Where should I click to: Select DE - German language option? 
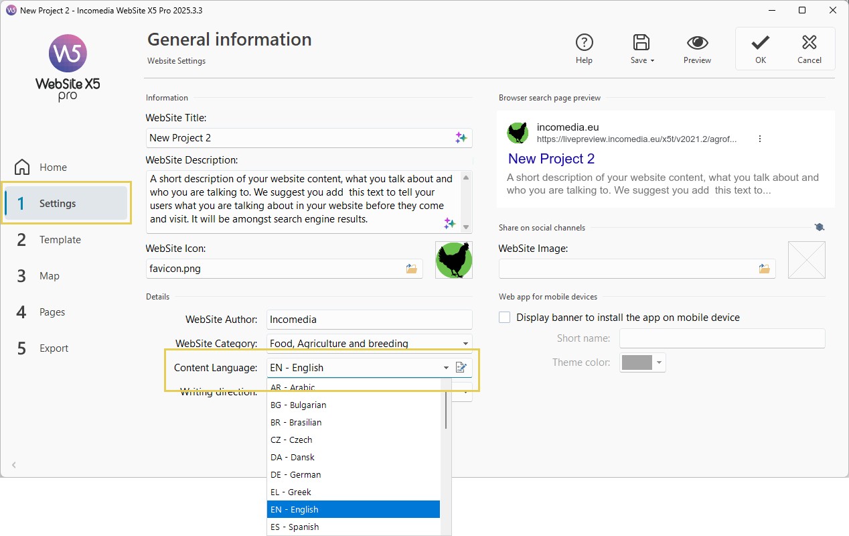354,474
